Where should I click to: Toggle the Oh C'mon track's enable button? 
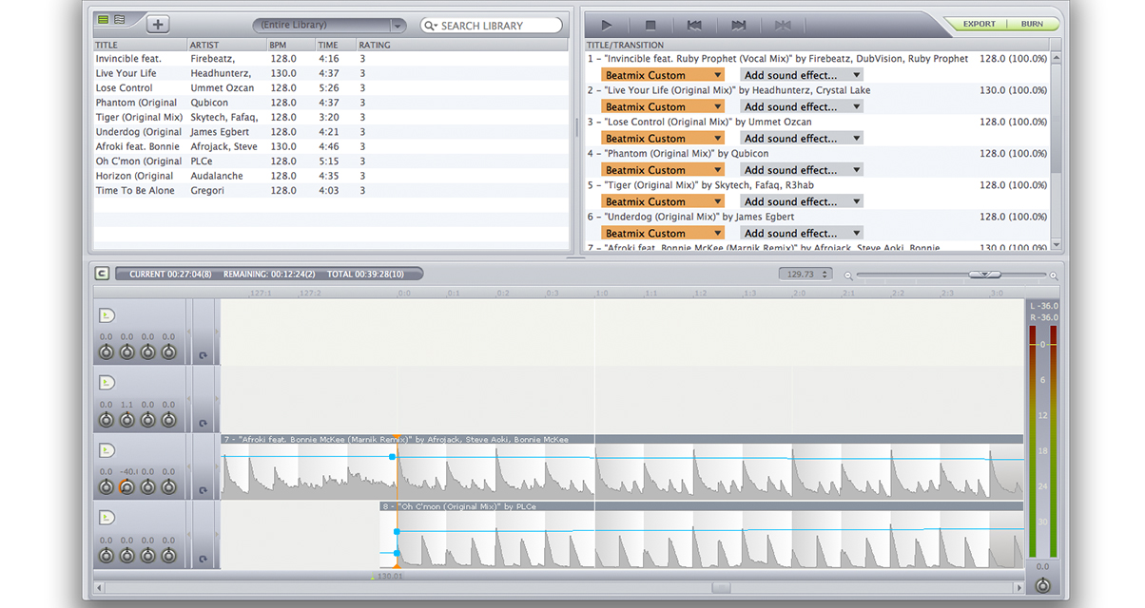(x=107, y=518)
